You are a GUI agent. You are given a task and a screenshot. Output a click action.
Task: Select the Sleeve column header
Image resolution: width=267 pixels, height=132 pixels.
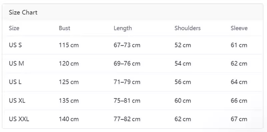(239, 28)
